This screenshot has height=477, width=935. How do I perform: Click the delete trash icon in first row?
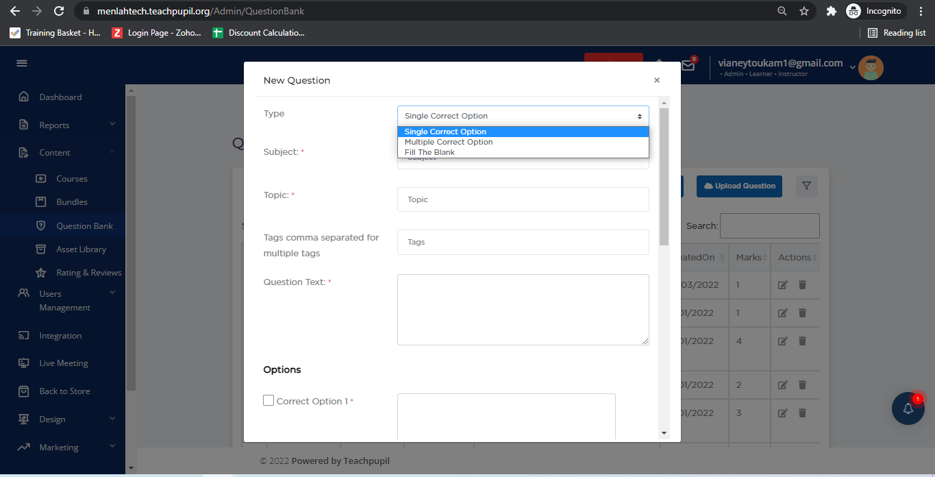(x=802, y=285)
